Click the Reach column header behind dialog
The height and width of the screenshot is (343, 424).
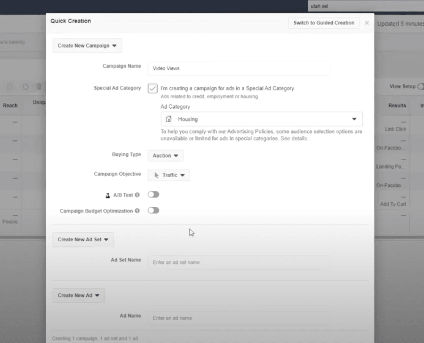(10, 106)
